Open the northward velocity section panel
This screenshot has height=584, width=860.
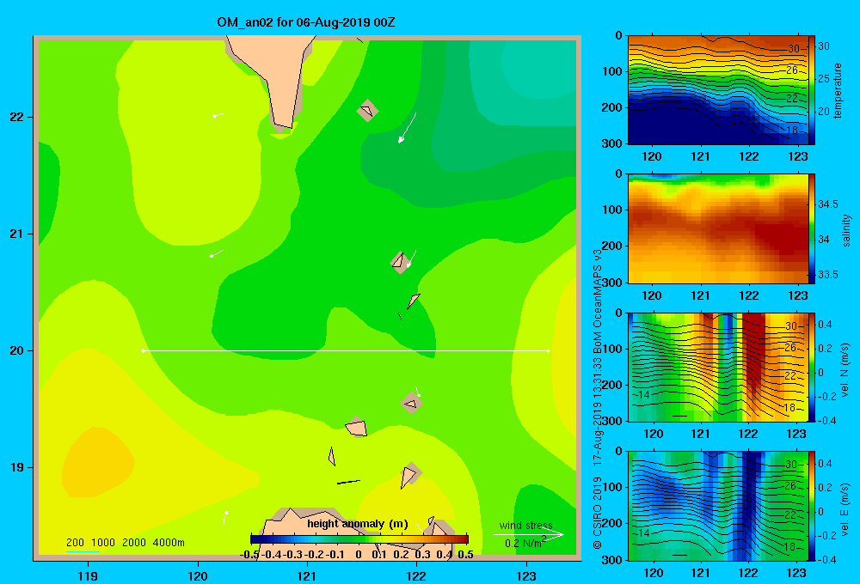click(718, 367)
